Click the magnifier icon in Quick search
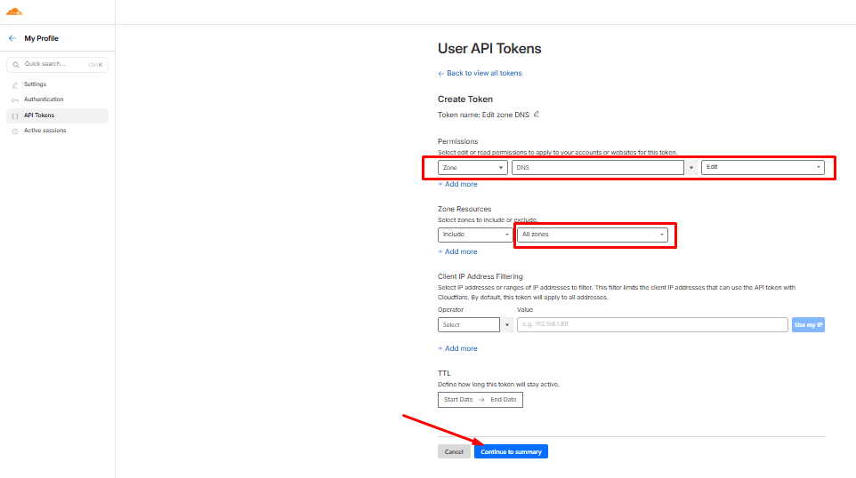The image size is (856, 478). (15, 65)
